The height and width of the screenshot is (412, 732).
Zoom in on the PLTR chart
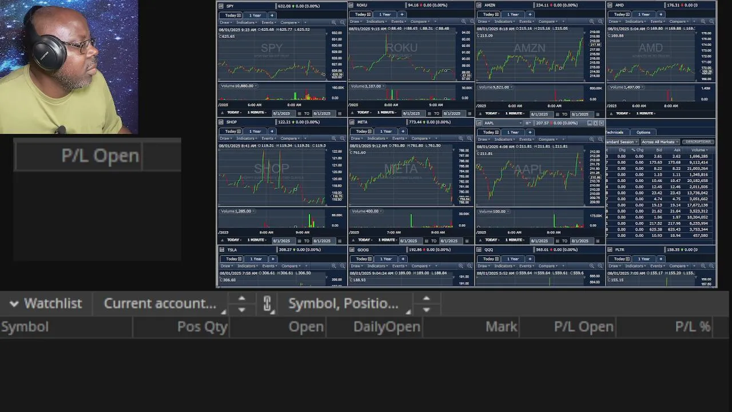pos(703,266)
